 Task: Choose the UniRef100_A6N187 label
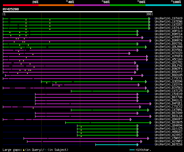168,132
